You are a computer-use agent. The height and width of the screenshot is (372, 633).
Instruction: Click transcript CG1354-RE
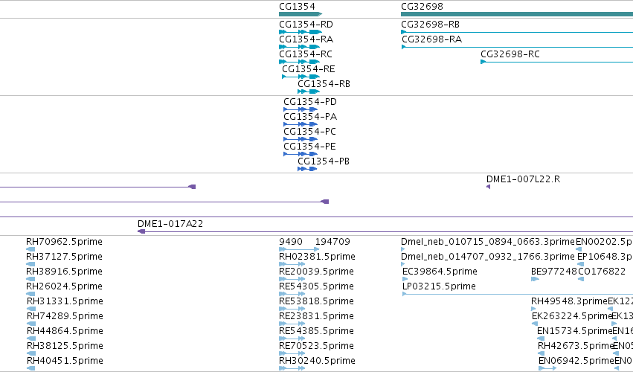coord(309,69)
